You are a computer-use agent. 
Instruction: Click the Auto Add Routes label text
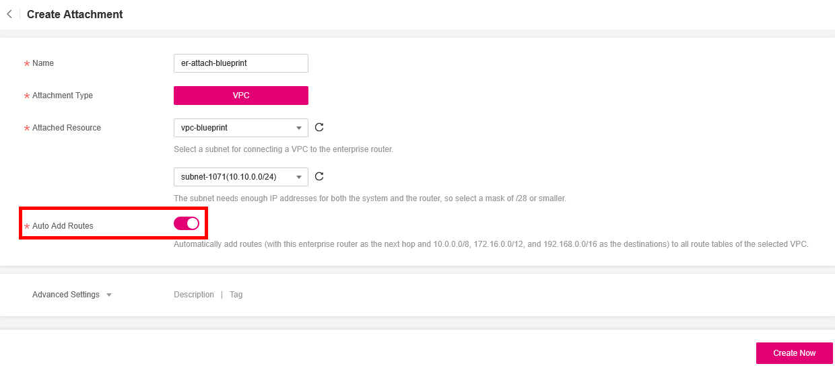(x=63, y=226)
